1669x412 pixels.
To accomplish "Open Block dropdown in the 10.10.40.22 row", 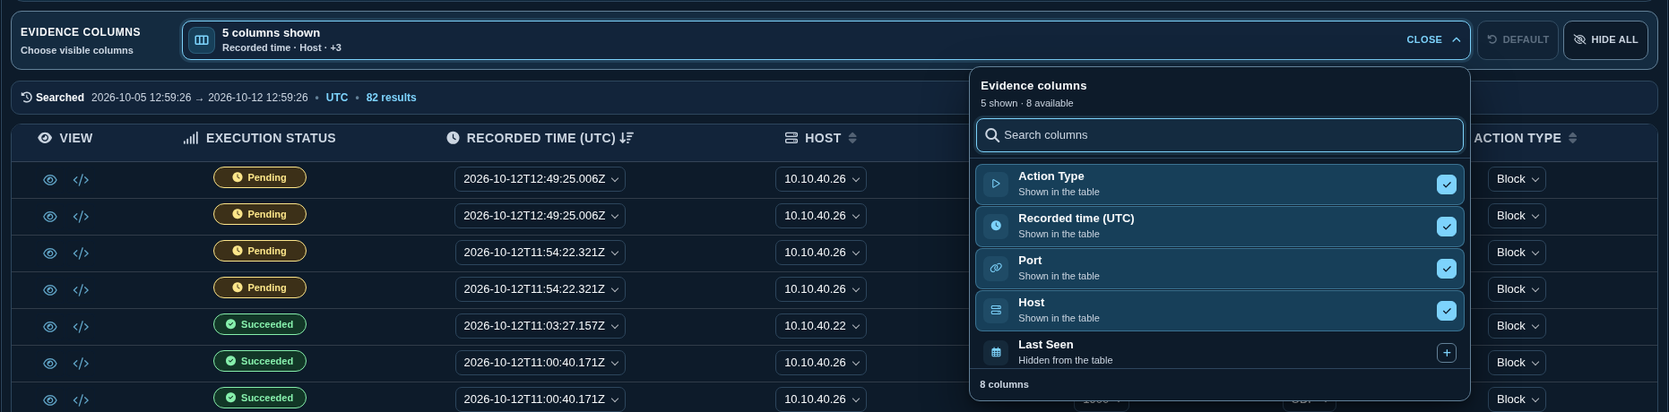I will coord(1517,326).
